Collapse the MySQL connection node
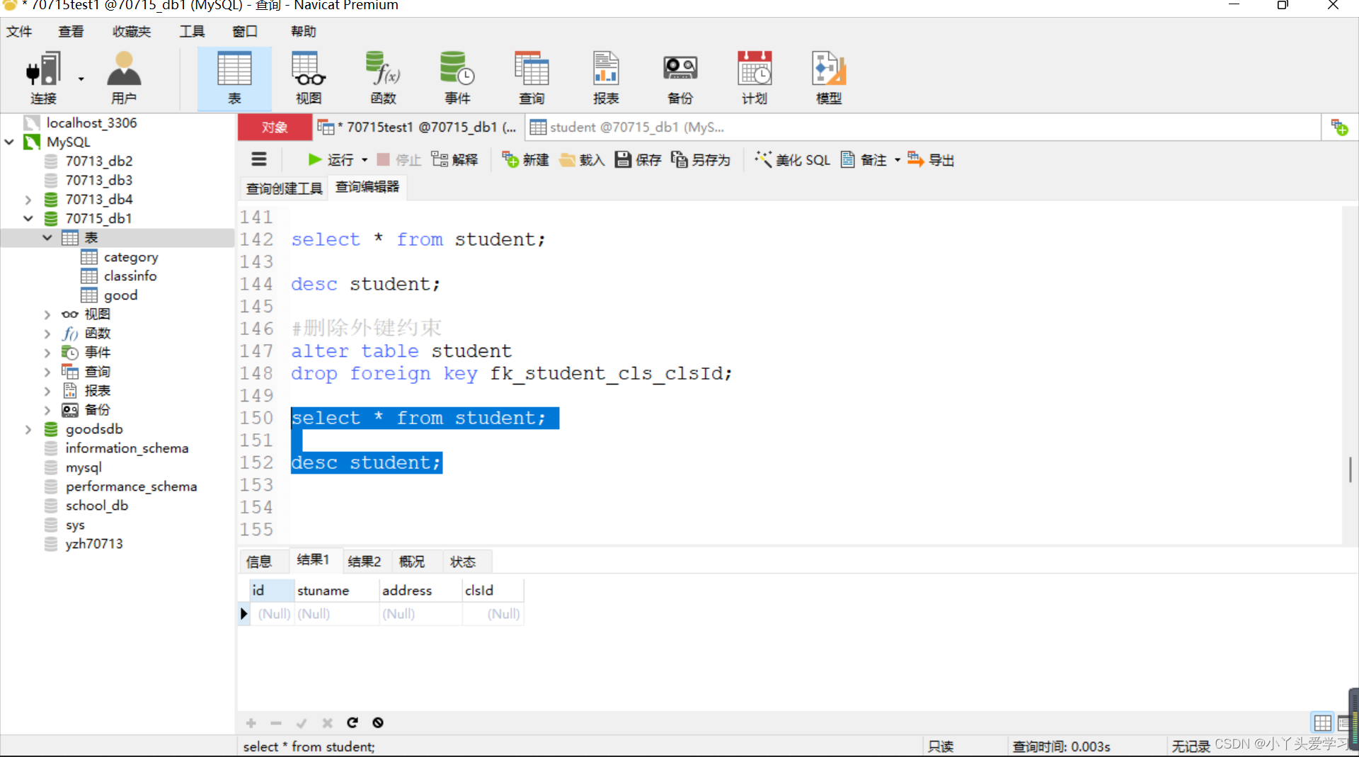Screen dimensions: 1359x757 pos(9,142)
